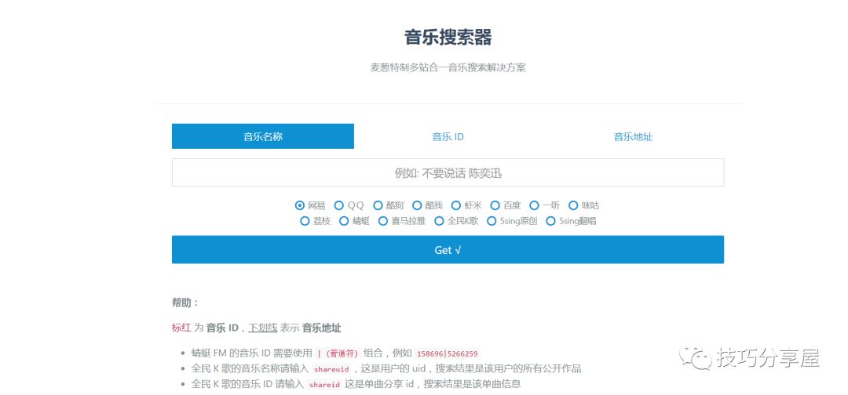This screenshot has width=848, height=395.
Task: Click the |（管道符） code text
Action: coord(338,354)
